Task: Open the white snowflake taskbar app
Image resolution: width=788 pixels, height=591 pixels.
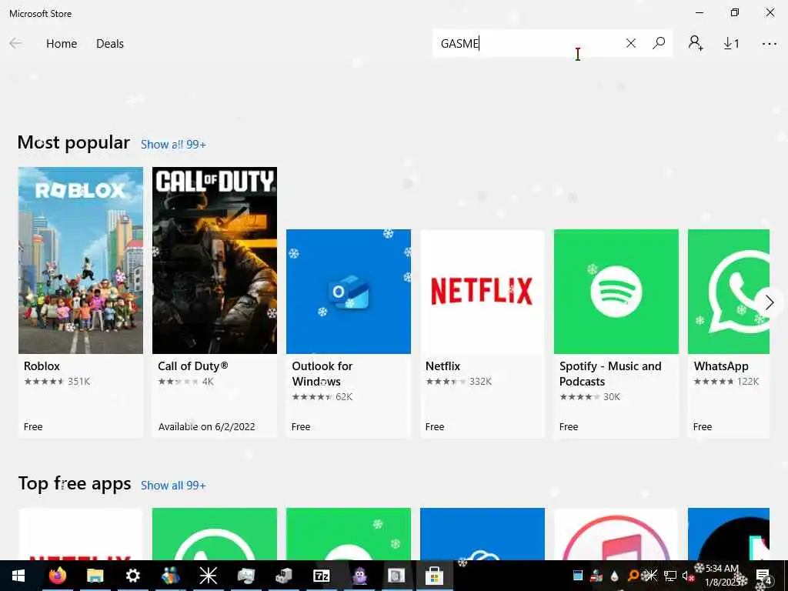Action: [208, 576]
